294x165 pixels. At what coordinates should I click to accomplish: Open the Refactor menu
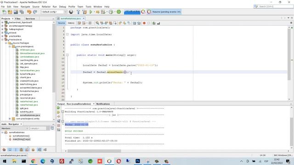46,6
